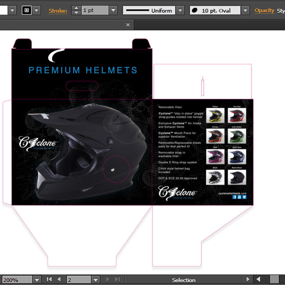This screenshot has height=285, width=285.
Task: Open the fill swatch dropdown arrow
Action: click(12, 10)
